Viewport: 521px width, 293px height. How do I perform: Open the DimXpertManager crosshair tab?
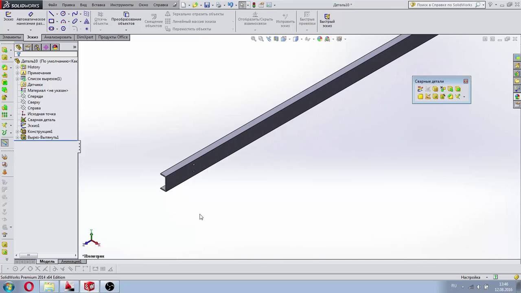tap(46, 47)
